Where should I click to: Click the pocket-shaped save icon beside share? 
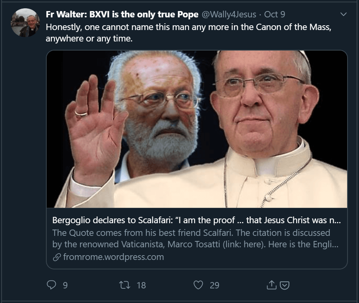(285, 285)
